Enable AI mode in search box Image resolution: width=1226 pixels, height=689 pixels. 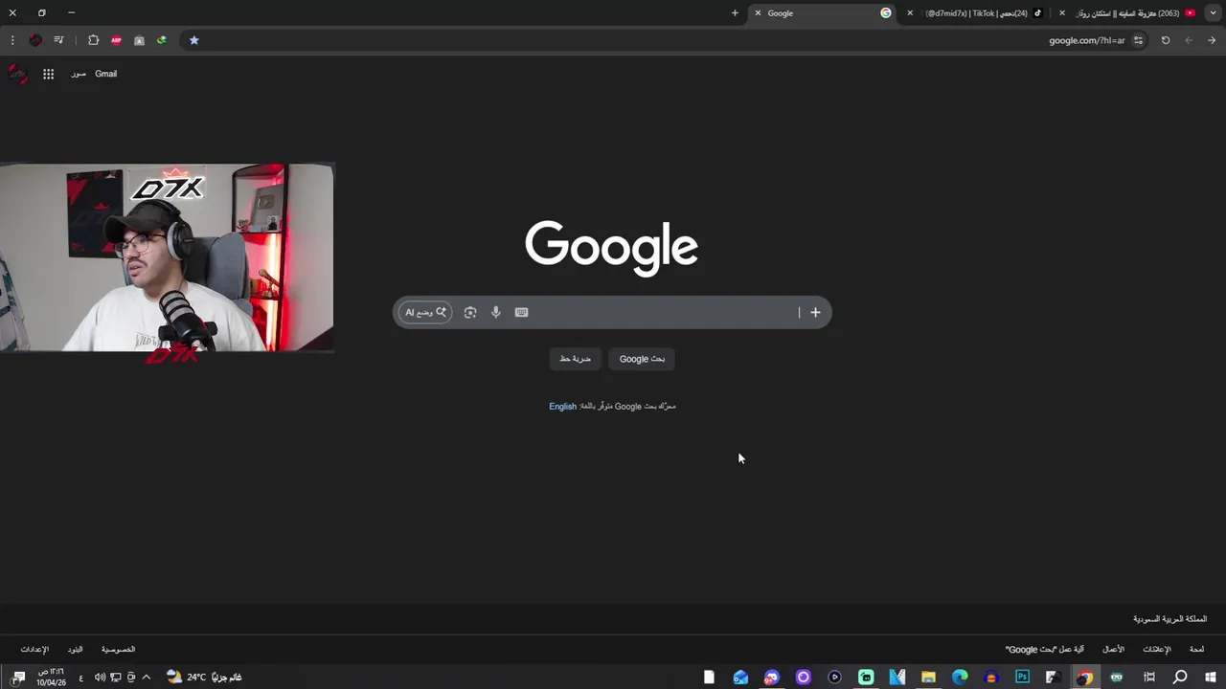click(x=425, y=312)
